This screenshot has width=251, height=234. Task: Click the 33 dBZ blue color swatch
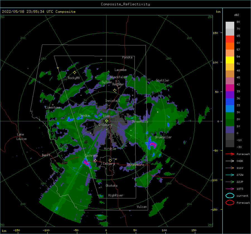click(x=230, y=109)
